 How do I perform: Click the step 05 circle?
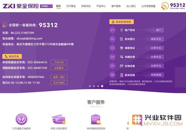click(112, 66)
